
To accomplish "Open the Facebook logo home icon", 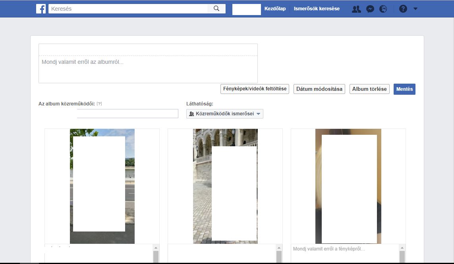I will [x=41, y=9].
